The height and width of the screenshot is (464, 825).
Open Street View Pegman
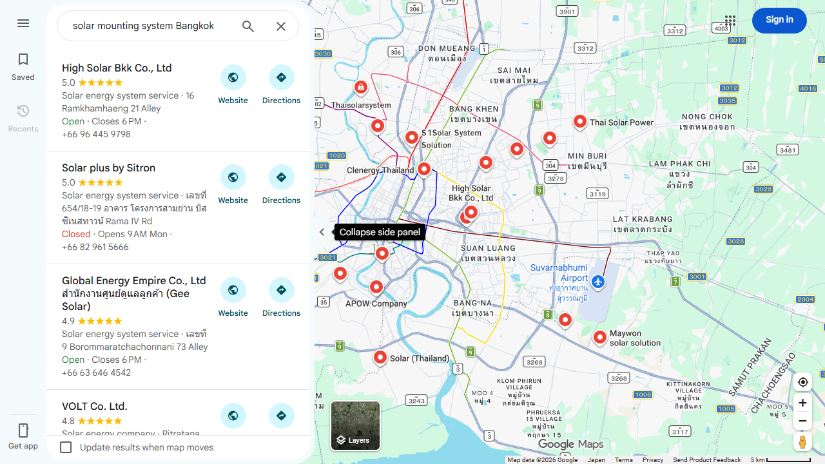(x=802, y=442)
